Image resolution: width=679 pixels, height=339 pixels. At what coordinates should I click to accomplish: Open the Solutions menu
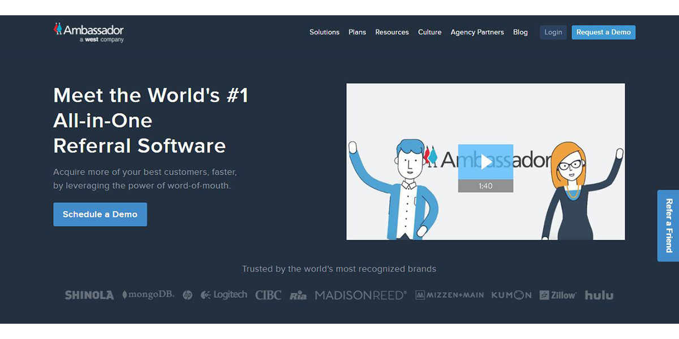(325, 32)
